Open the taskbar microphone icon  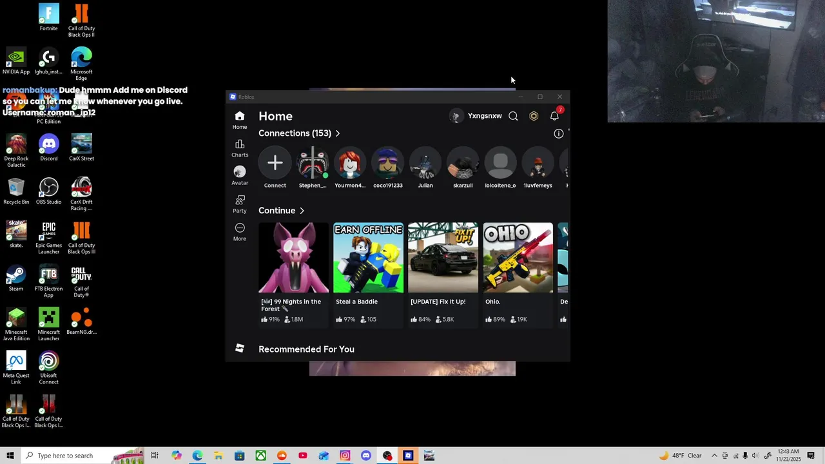pos(746,456)
